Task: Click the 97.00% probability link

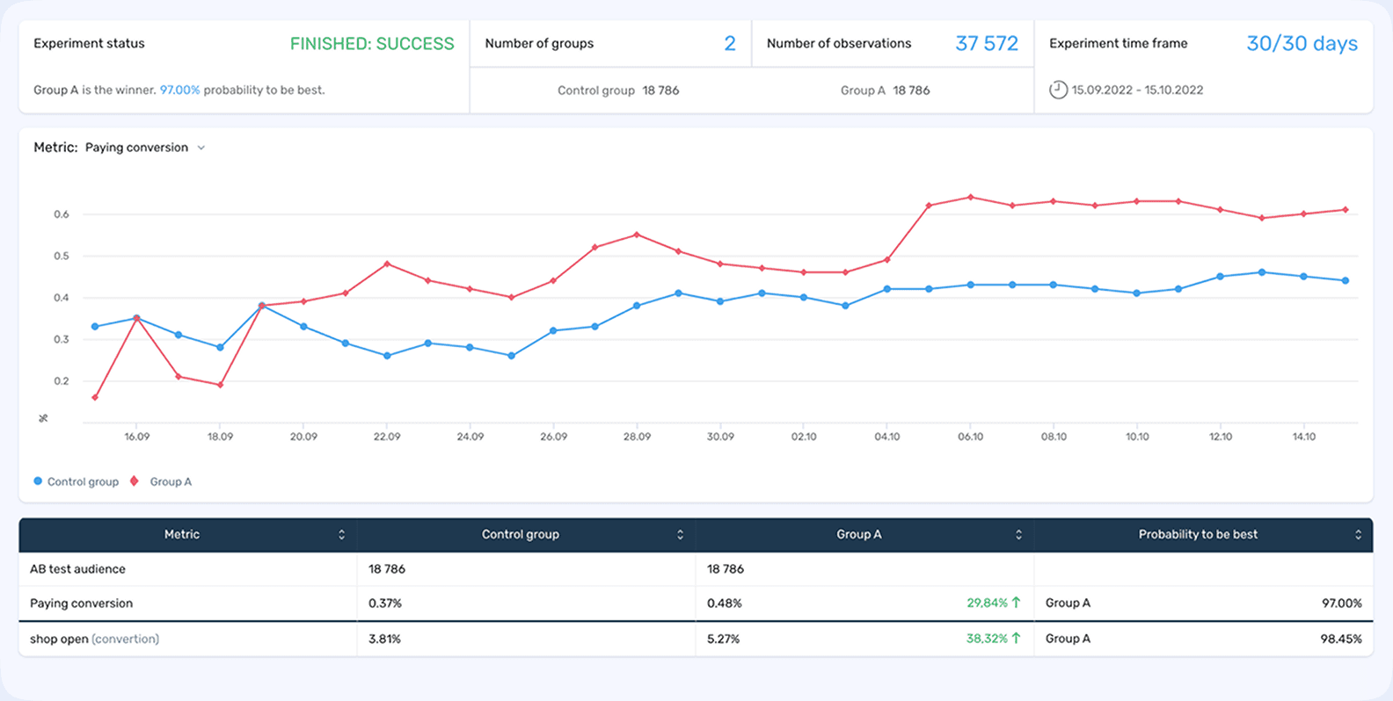Action: click(179, 90)
